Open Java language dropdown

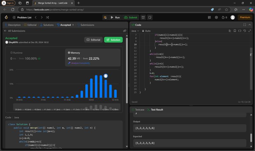tap(135, 31)
